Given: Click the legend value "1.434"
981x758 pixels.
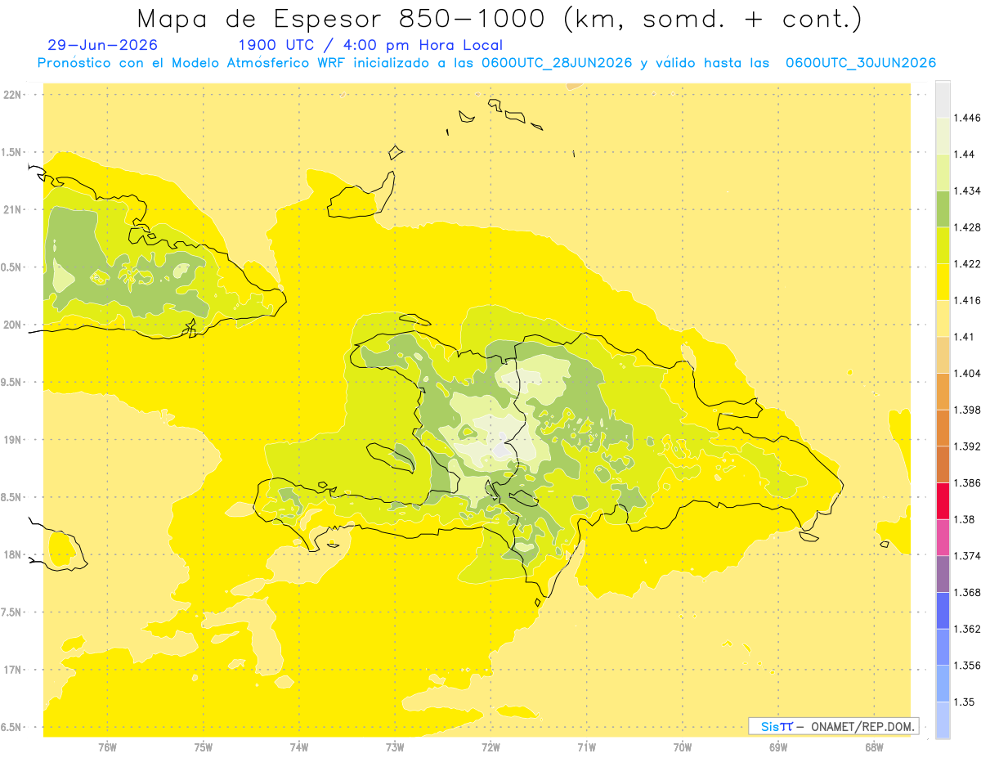Looking at the screenshot, I should pos(966,191).
